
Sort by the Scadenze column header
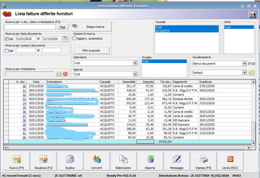point(225,82)
